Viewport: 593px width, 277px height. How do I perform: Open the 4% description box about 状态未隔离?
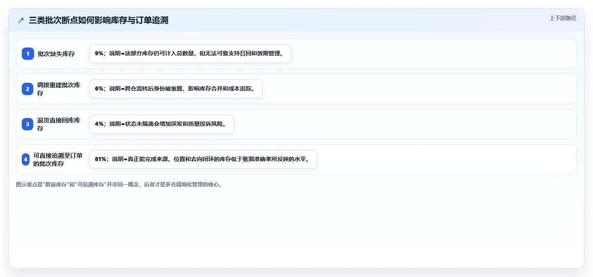[161, 124]
